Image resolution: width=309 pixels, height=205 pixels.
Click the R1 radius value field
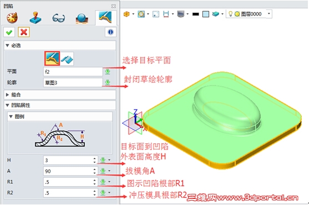(x=68, y=182)
